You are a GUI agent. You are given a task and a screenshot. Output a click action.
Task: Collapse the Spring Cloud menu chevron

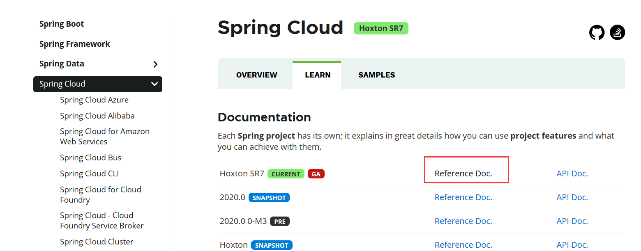click(x=154, y=84)
